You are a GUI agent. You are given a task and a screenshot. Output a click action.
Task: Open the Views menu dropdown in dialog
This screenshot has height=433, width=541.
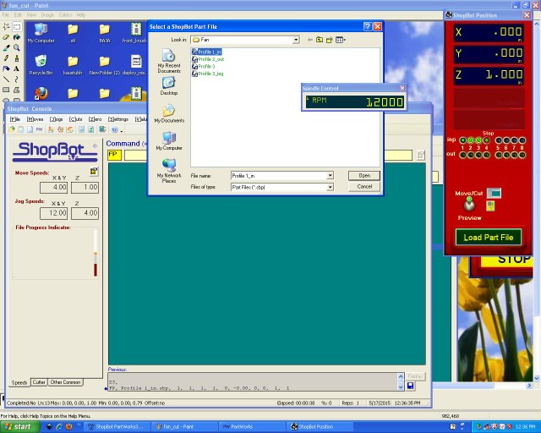click(341, 40)
